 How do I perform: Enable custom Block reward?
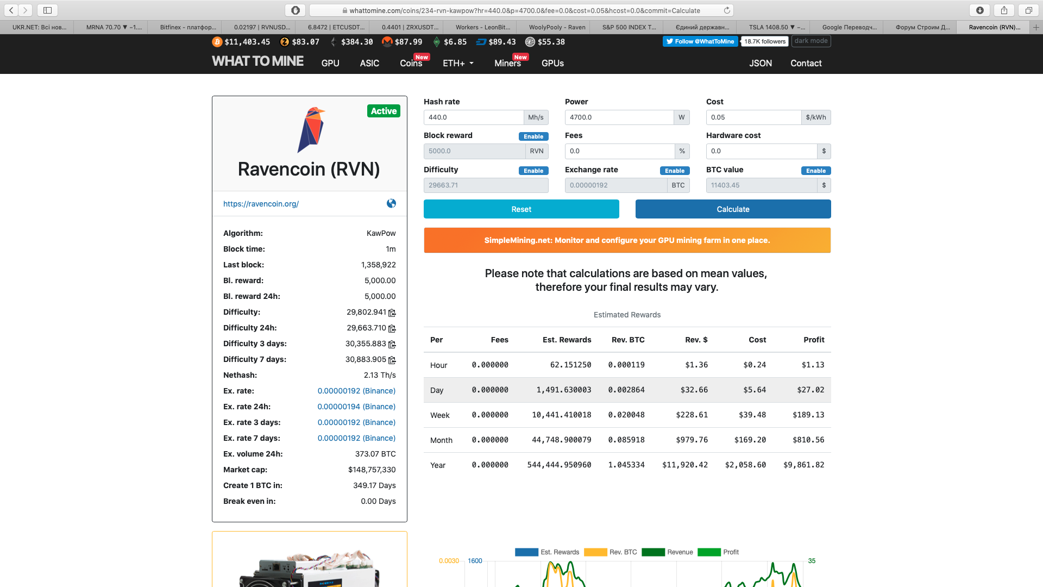coord(533,136)
